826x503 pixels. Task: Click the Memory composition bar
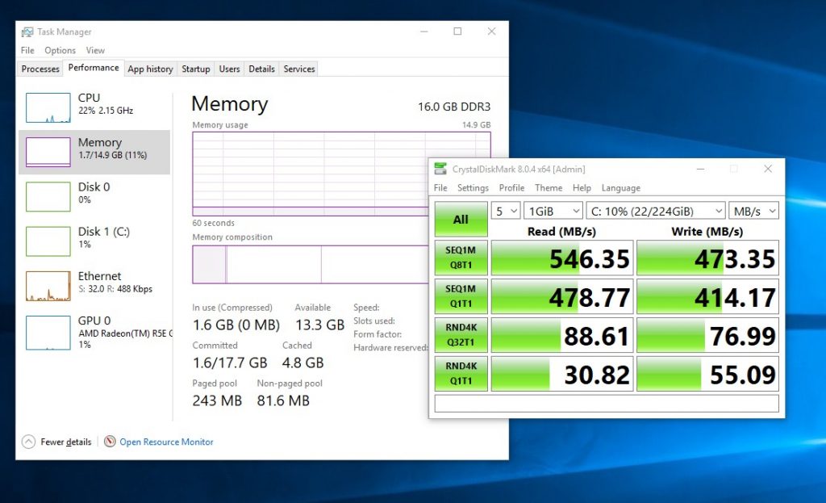click(311, 264)
